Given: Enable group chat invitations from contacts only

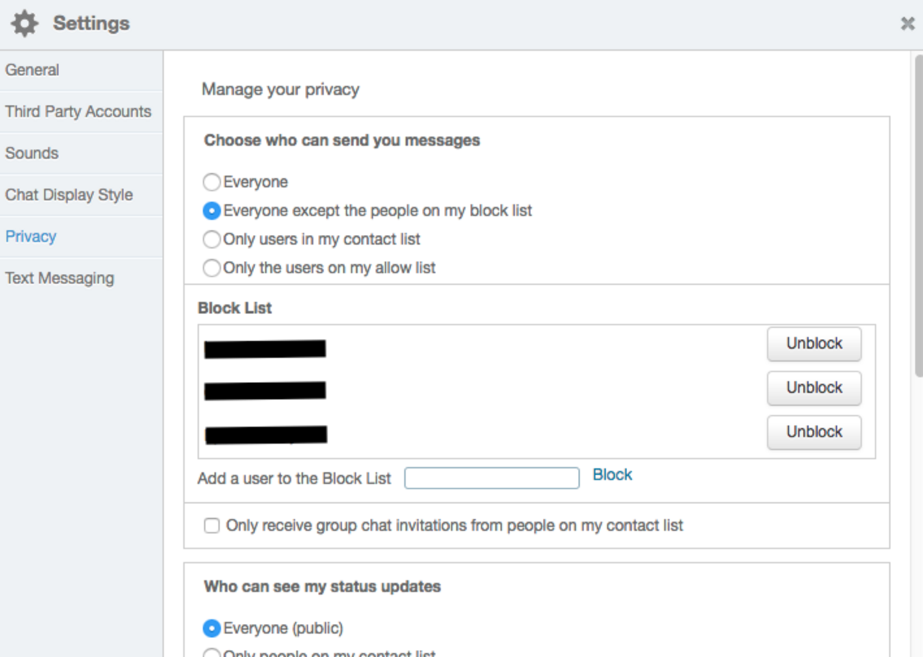Looking at the screenshot, I should (x=211, y=526).
